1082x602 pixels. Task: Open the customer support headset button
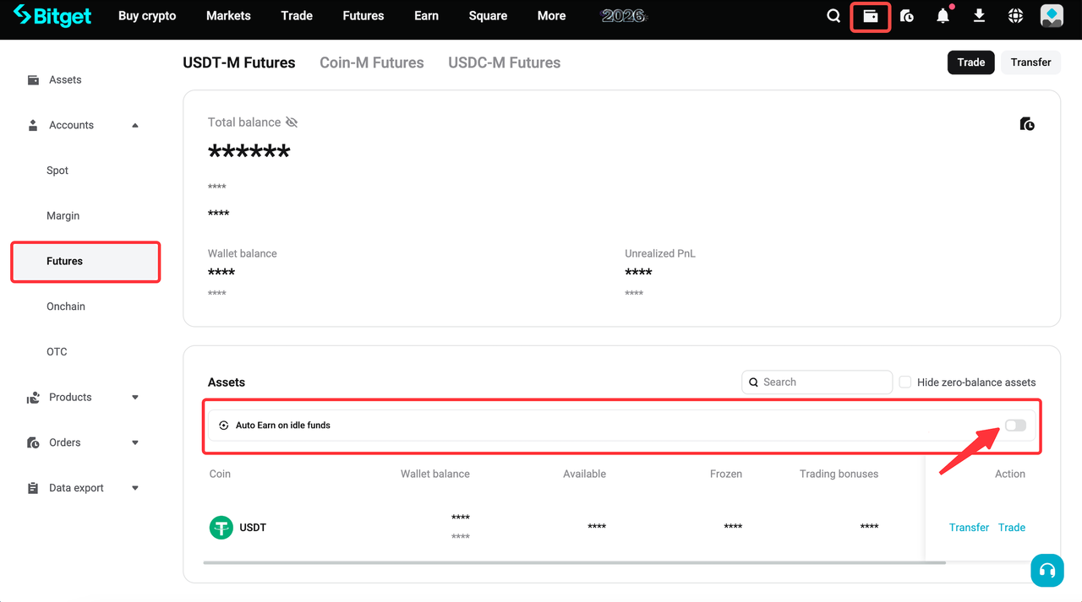(x=1047, y=570)
